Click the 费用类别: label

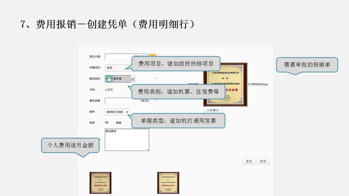[x=95, y=79]
